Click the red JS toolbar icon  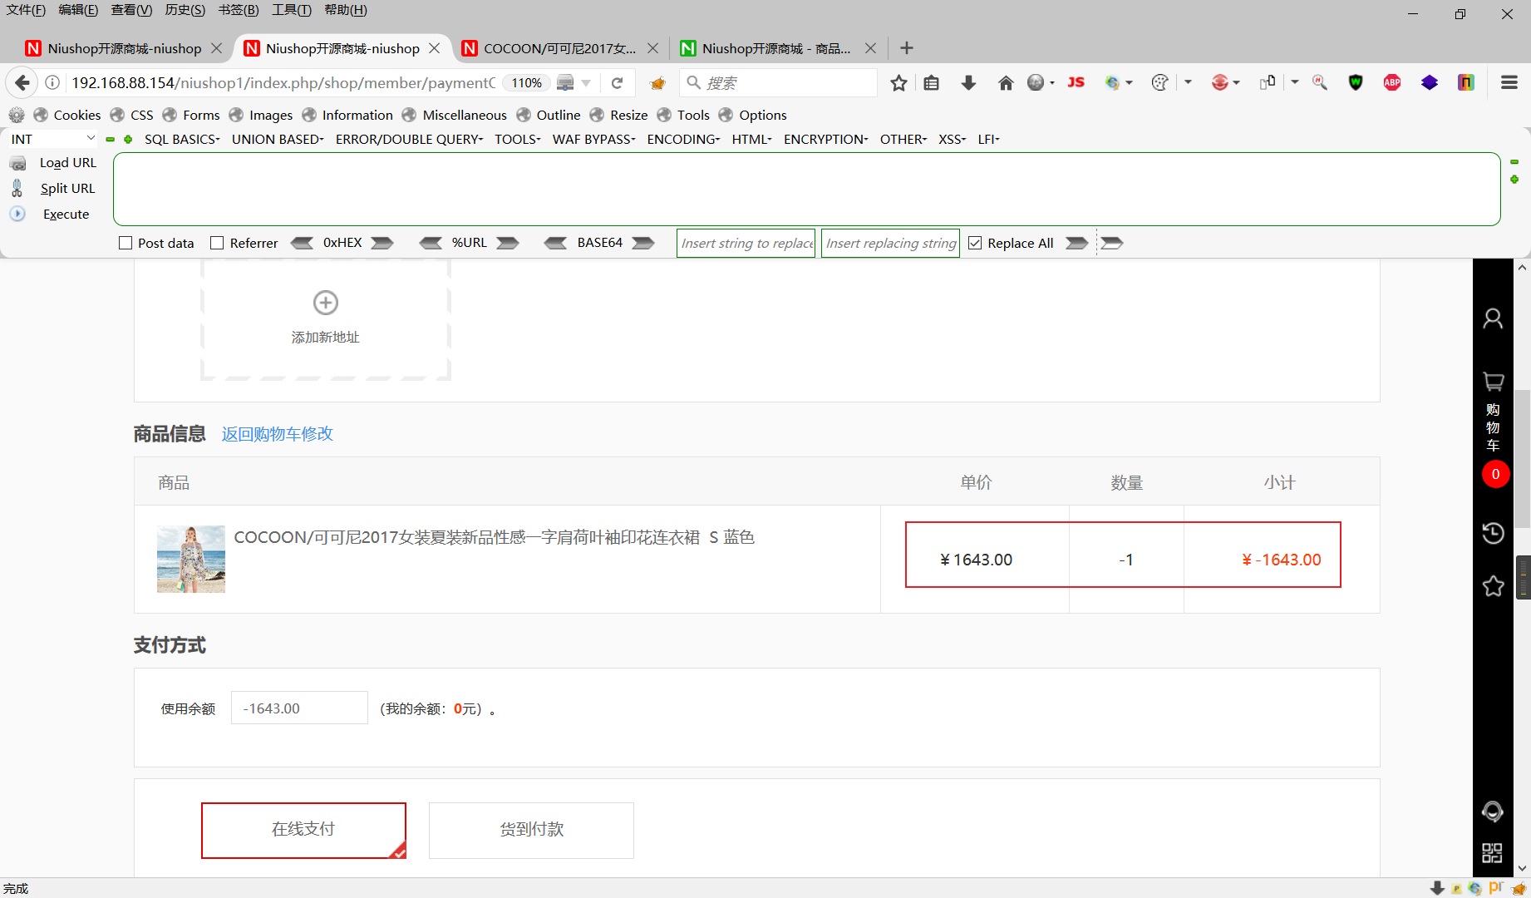point(1076,82)
